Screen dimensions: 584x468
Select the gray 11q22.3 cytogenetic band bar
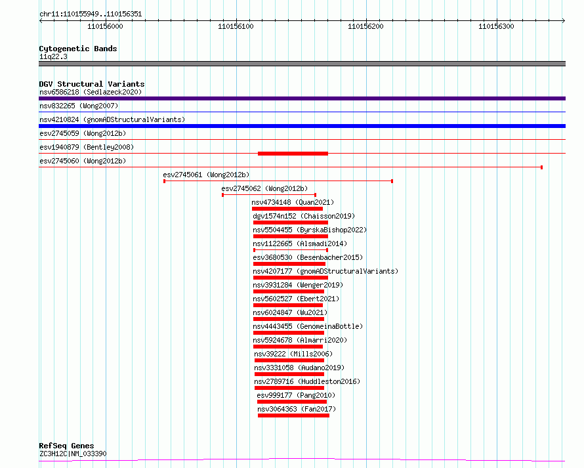[x=302, y=64]
